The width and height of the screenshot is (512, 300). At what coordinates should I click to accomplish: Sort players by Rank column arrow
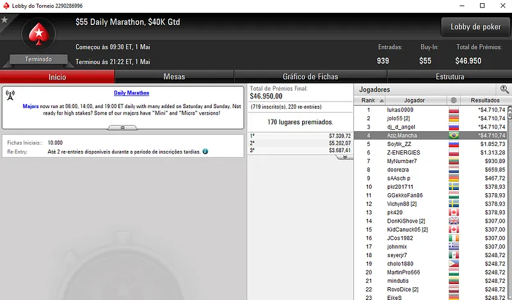coord(381,100)
